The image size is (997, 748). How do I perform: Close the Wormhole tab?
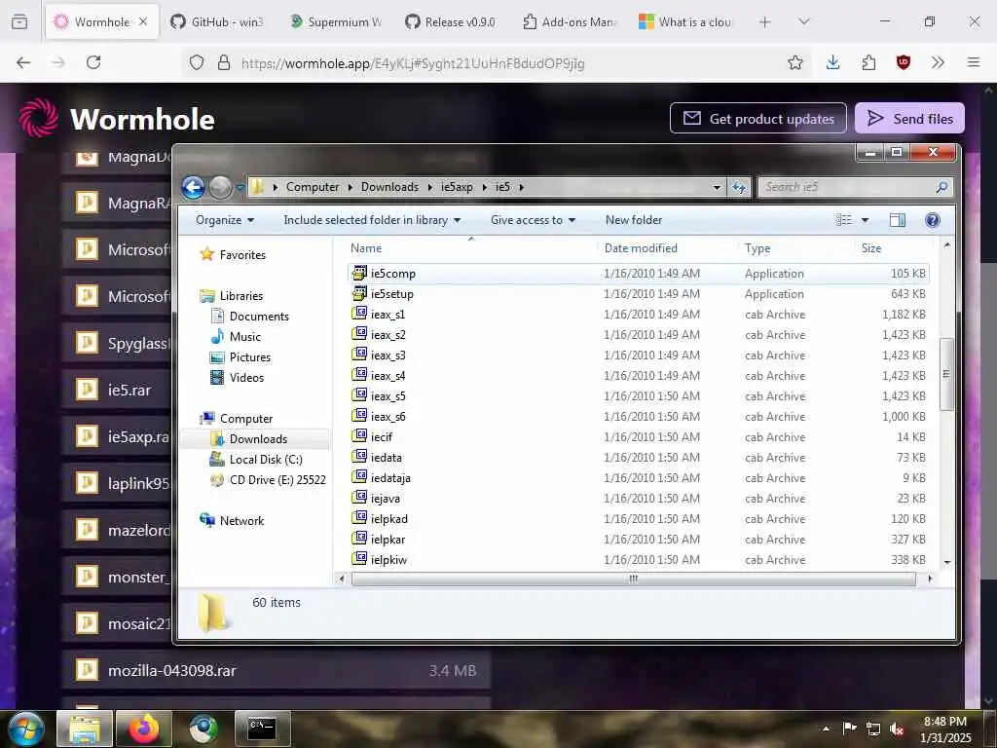click(x=143, y=21)
